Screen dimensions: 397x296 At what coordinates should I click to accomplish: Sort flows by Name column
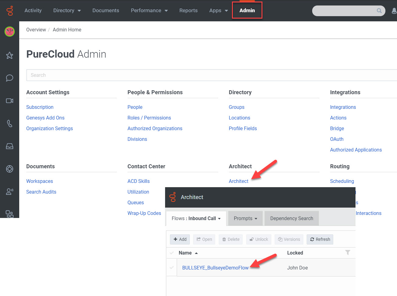188,253
